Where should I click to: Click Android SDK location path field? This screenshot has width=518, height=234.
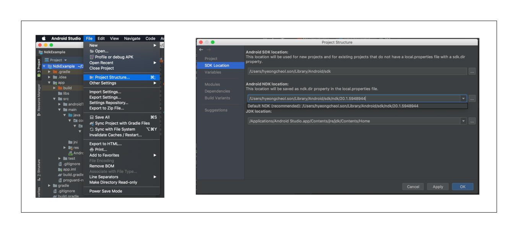pos(357,71)
